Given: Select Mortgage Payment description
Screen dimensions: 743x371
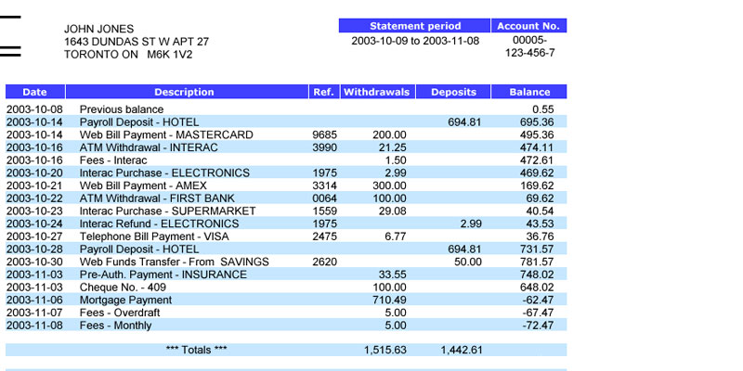Looking at the screenshot, I should click(125, 301).
